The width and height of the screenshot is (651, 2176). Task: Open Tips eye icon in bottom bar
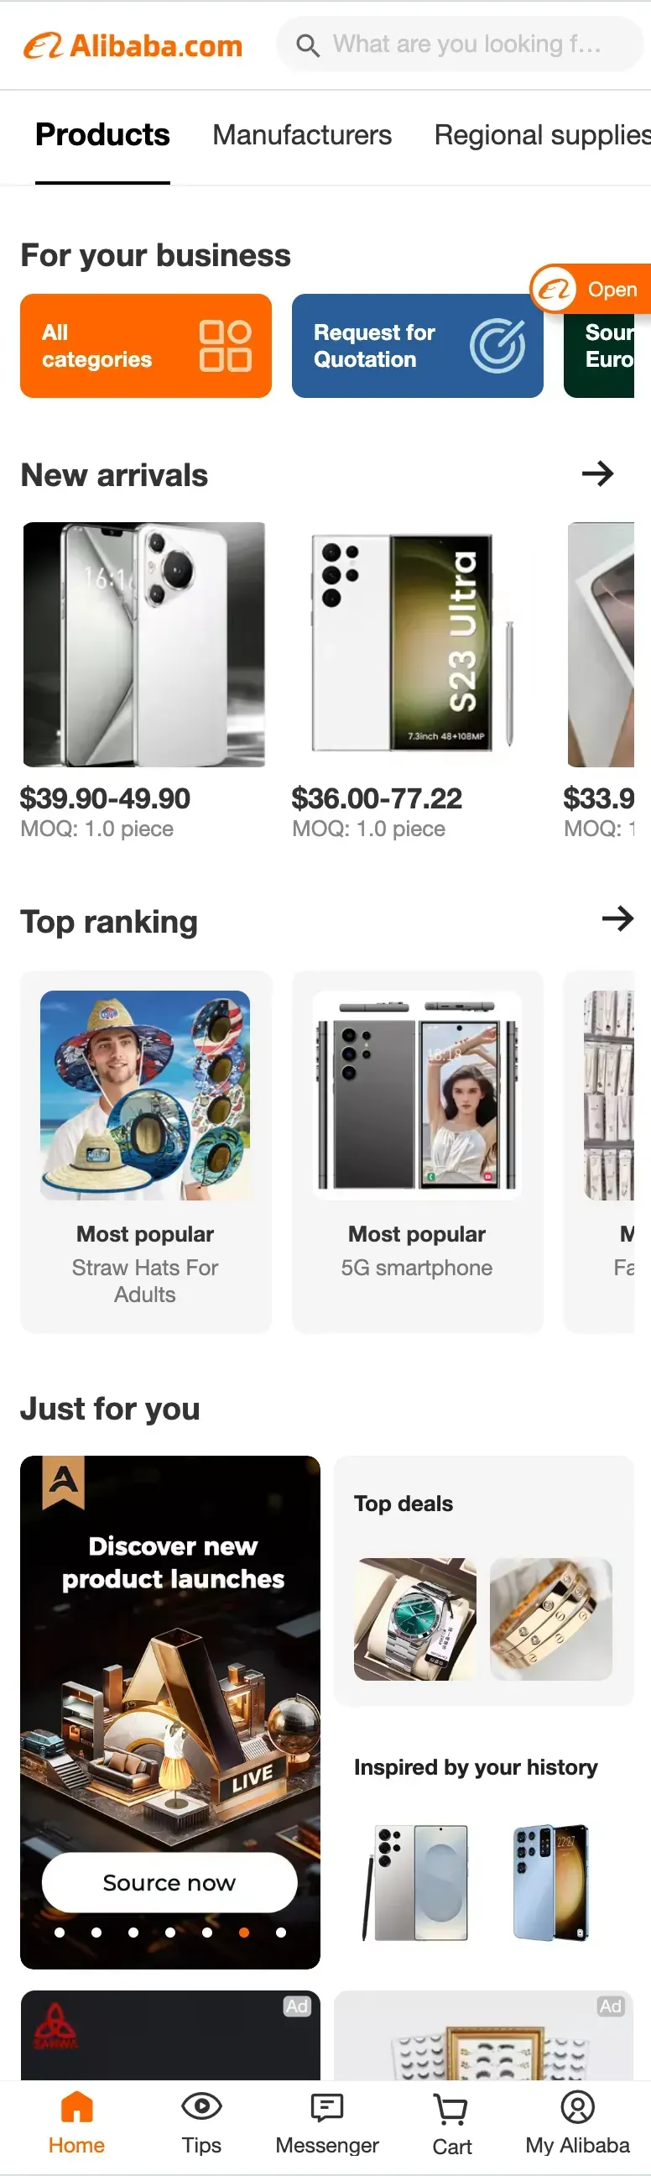[202, 2105]
